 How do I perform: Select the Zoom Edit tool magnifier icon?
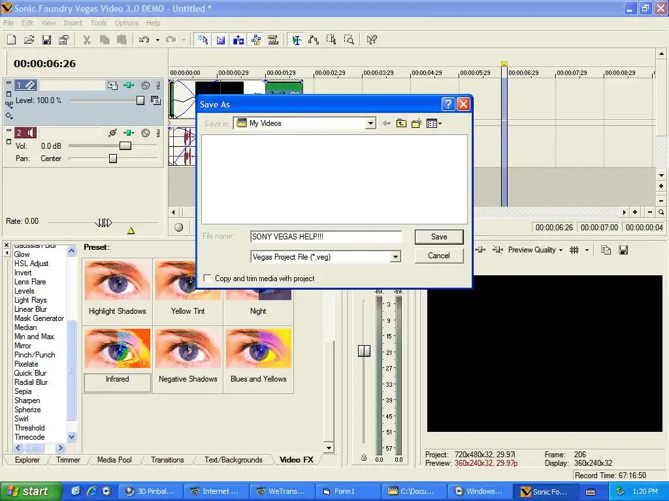point(349,40)
